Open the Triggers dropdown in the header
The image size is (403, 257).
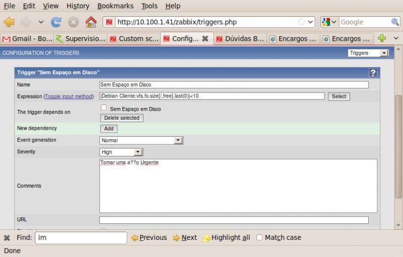tap(368, 53)
